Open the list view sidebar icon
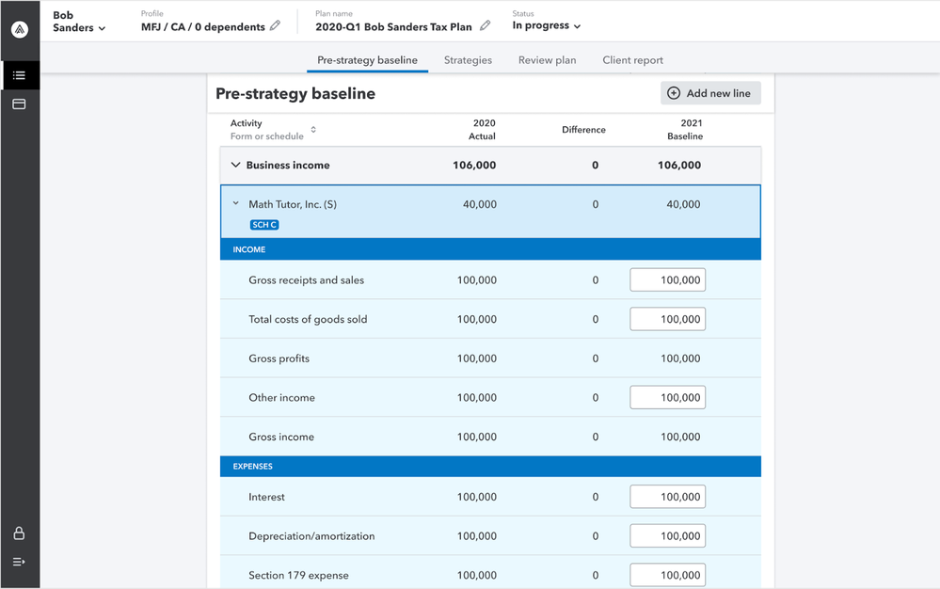Viewport: 940px width, 589px height. (x=20, y=75)
